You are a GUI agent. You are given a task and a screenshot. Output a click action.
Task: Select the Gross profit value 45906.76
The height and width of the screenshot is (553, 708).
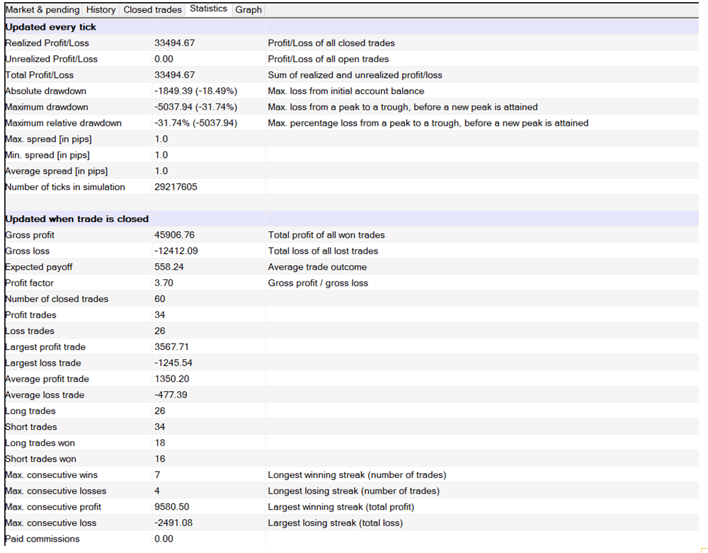click(174, 235)
